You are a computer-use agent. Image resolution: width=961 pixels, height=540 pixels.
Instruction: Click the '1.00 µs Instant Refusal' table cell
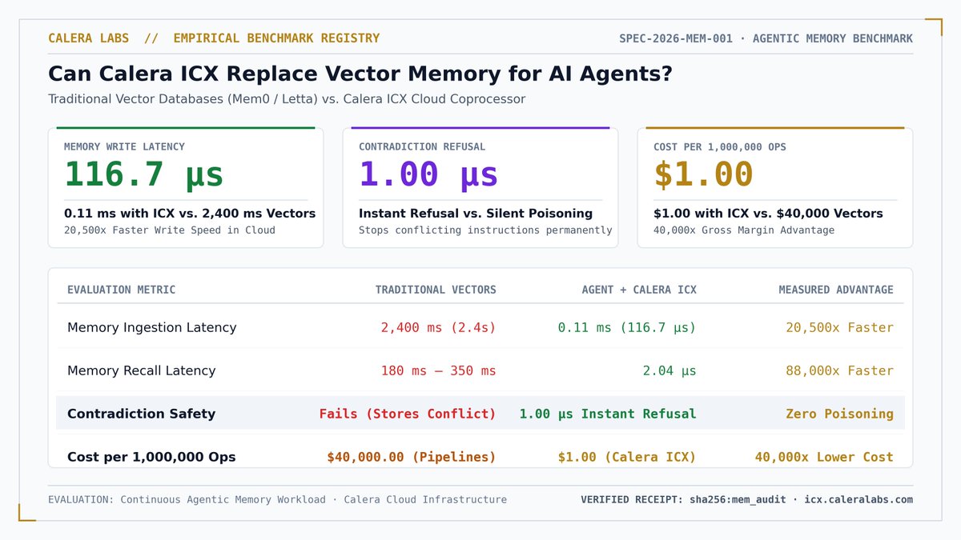608,414
